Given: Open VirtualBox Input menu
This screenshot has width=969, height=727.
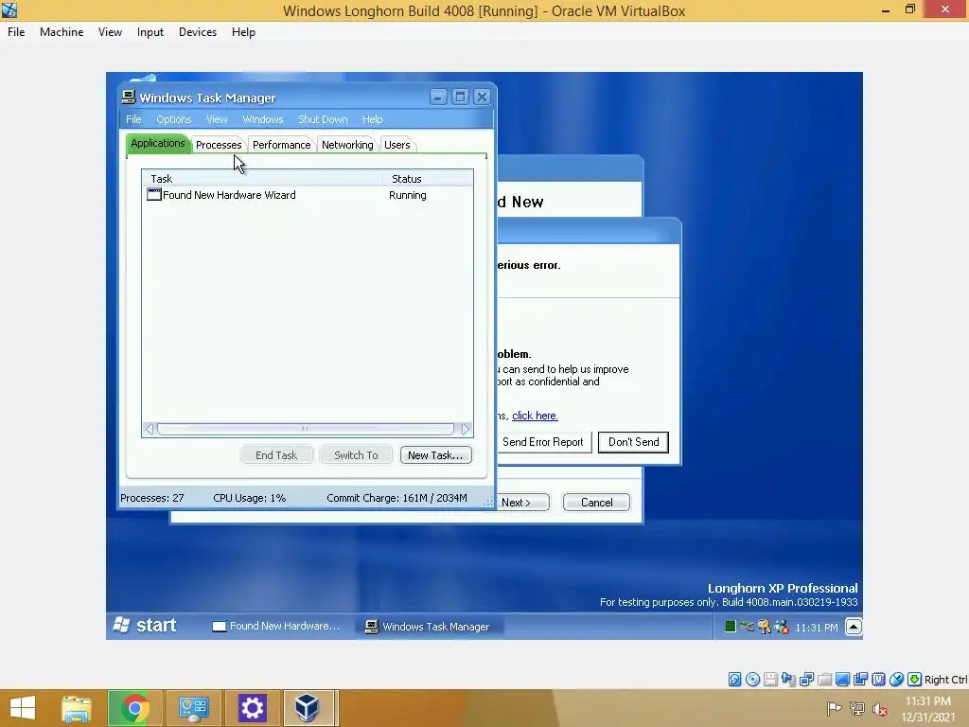Looking at the screenshot, I should click(150, 32).
